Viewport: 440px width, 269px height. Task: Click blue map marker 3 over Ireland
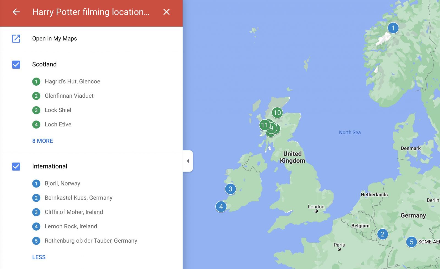[x=230, y=189]
